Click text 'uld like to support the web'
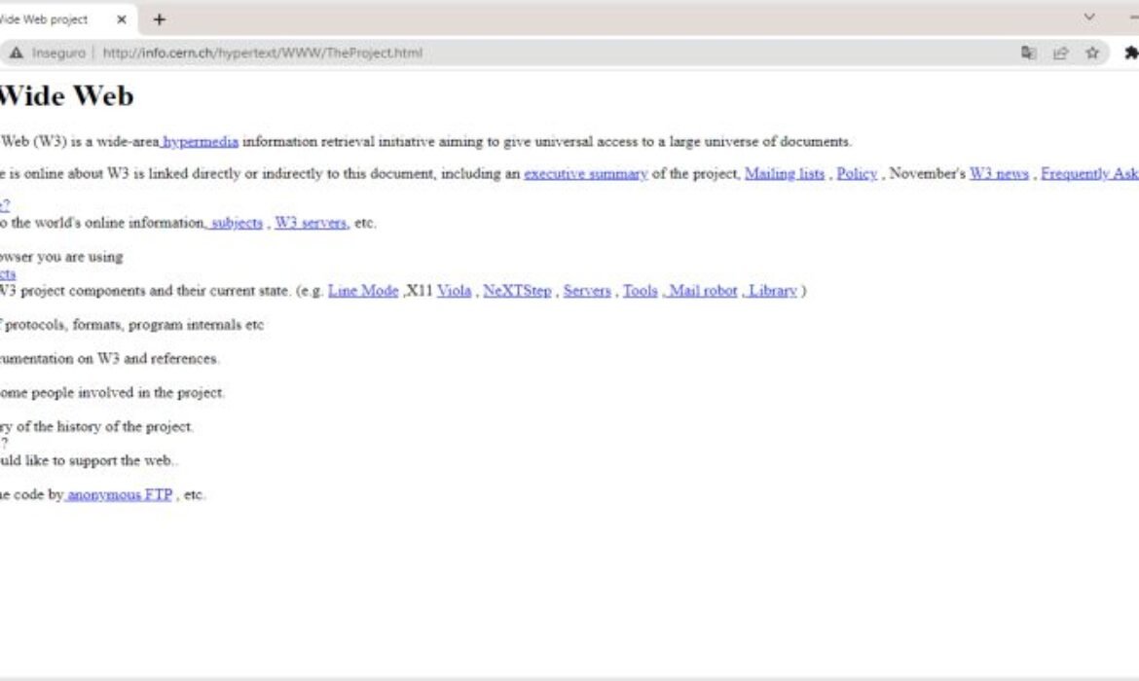 (x=86, y=461)
